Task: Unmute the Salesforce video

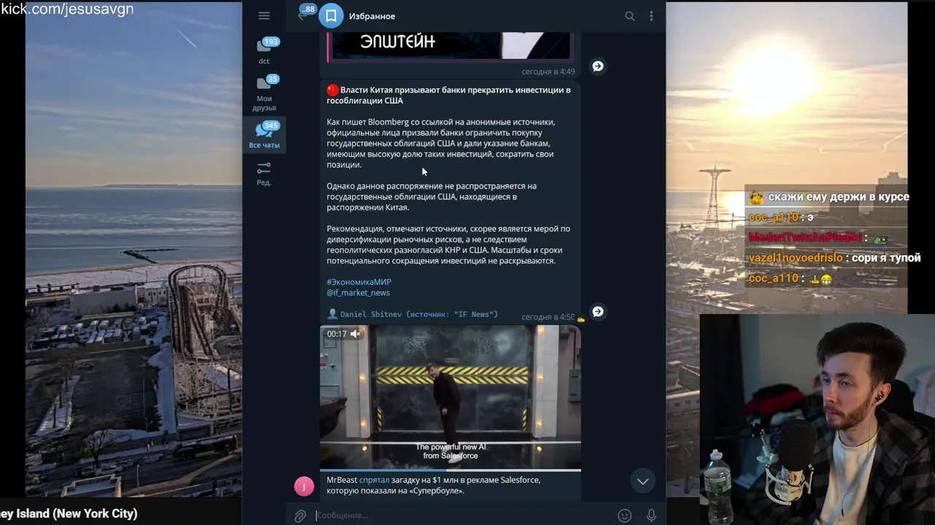Action: tap(355, 334)
